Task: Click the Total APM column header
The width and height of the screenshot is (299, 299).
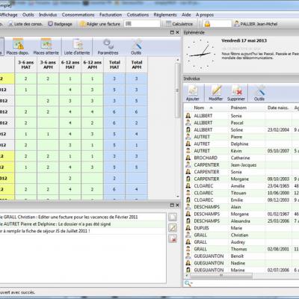Action: tap(137, 65)
